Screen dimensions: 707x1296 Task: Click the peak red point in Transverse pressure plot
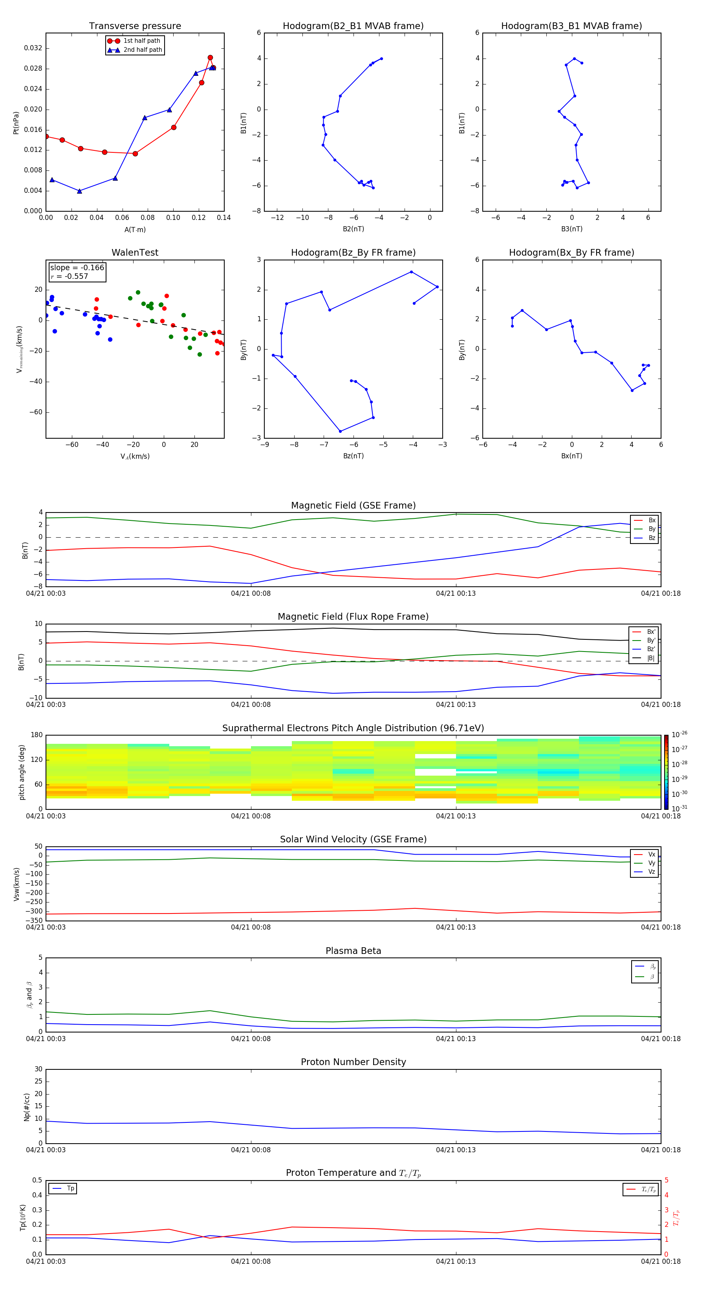point(211,57)
